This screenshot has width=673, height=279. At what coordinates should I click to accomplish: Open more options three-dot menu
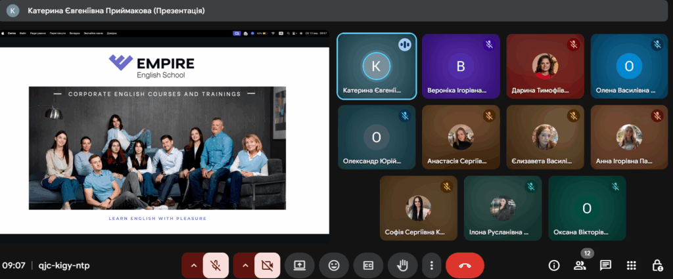pos(431,265)
